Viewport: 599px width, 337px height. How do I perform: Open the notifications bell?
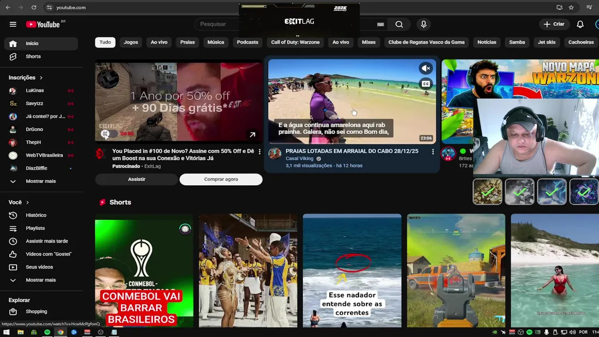click(x=580, y=24)
